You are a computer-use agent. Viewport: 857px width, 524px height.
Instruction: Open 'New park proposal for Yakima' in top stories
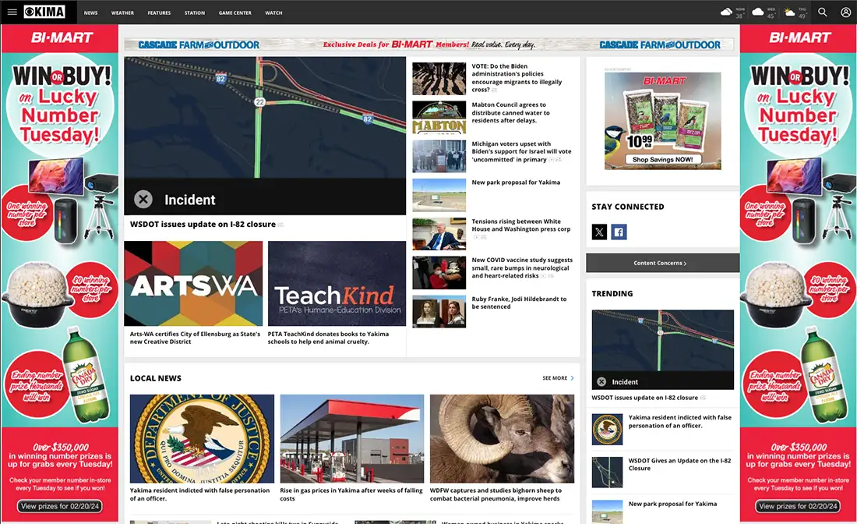tap(516, 182)
